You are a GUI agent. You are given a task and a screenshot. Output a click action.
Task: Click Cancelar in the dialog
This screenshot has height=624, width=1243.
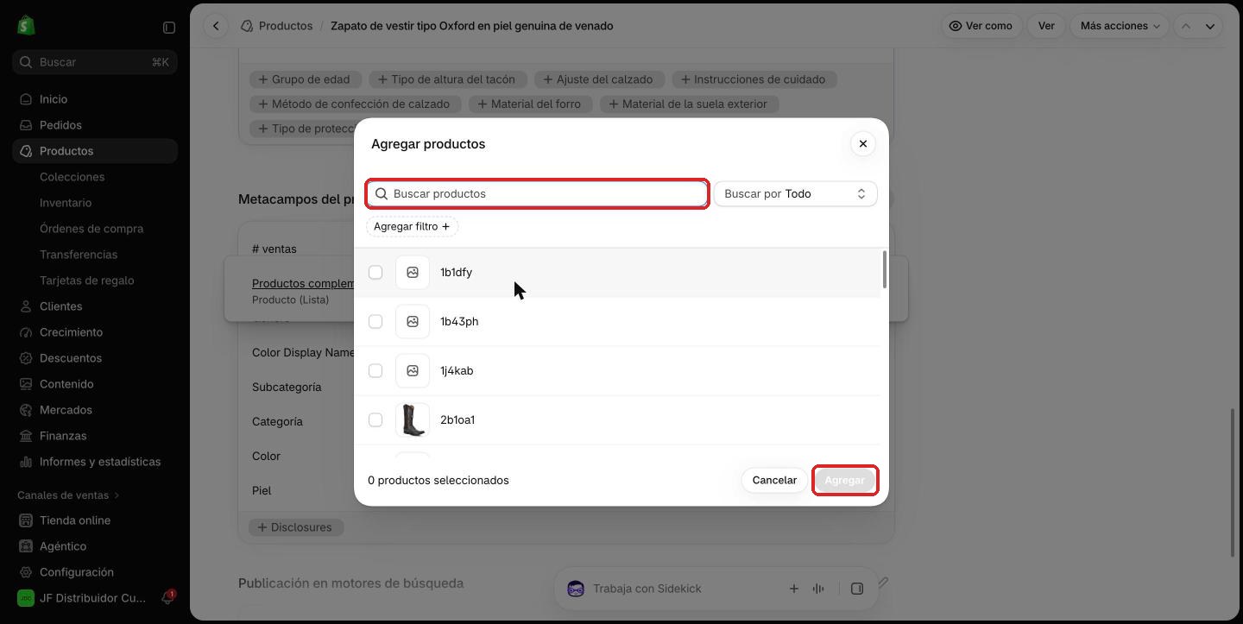coord(774,481)
